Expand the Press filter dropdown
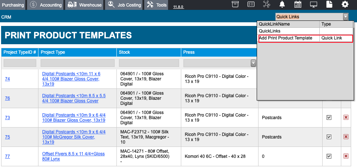This screenshot has width=357, height=167. click(253, 63)
